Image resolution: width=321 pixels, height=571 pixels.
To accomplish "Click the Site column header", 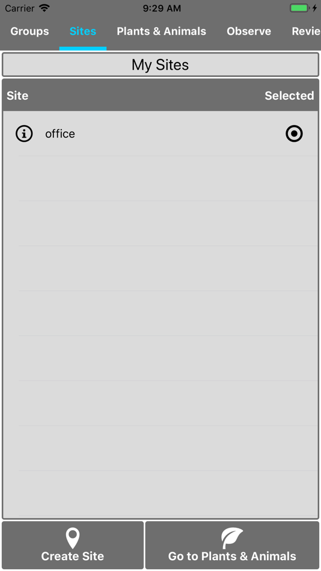I will click(17, 96).
